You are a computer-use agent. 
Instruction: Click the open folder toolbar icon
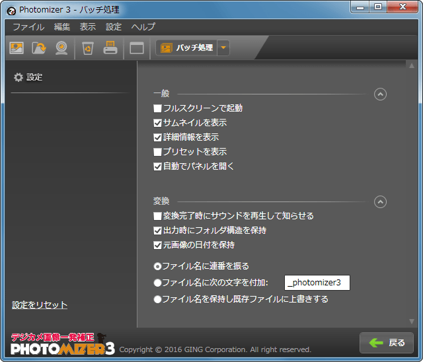pos(39,48)
